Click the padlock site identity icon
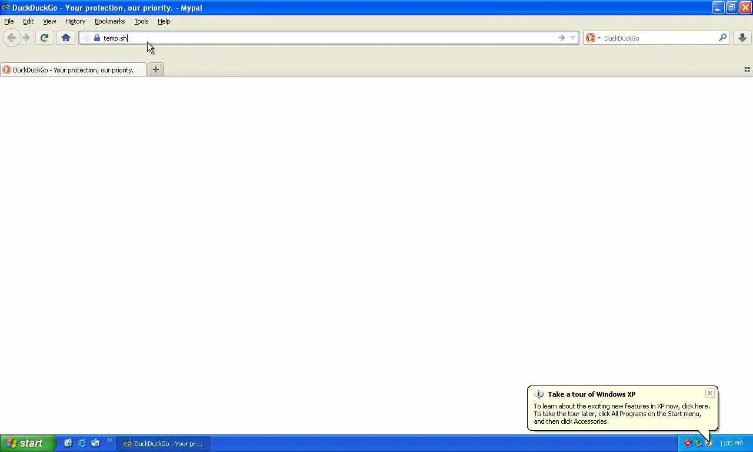 pyautogui.click(x=97, y=38)
